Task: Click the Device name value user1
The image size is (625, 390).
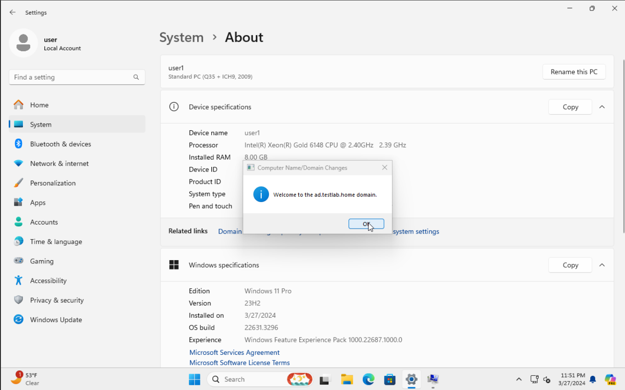Action: (x=252, y=133)
